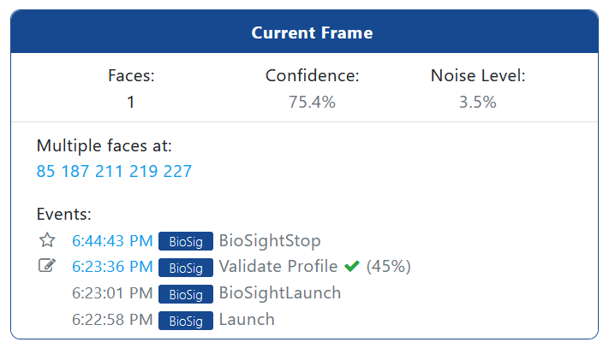Open frame 227 link
The height and width of the screenshot is (354, 609).
(x=177, y=171)
